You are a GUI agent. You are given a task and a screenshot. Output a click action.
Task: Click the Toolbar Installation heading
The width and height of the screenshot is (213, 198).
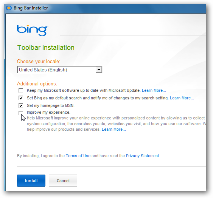(x=46, y=48)
